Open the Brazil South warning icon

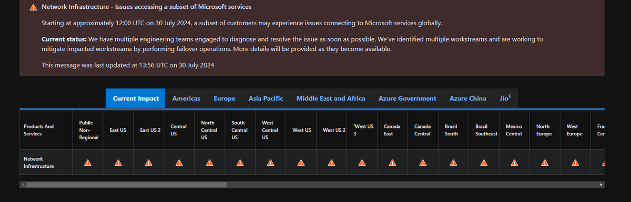pos(453,163)
